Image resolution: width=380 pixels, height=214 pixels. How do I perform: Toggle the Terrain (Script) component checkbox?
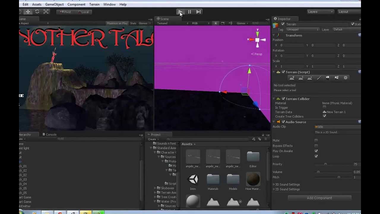tap(283, 72)
